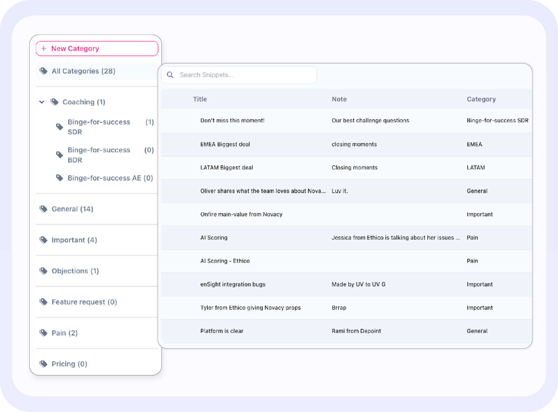This screenshot has height=412, width=558.
Task: Click the LATAM category cell
Action: coord(476,168)
